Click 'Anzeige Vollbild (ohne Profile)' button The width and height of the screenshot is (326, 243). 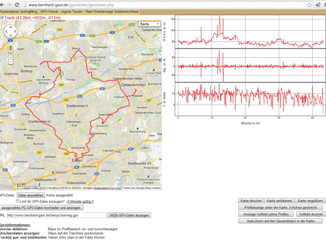(266, 214)
